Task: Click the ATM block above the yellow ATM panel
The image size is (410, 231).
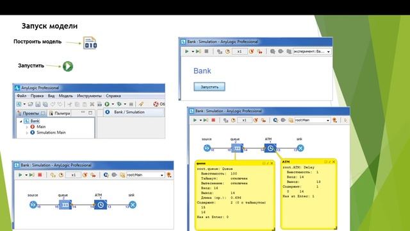Action: (270, 148)
